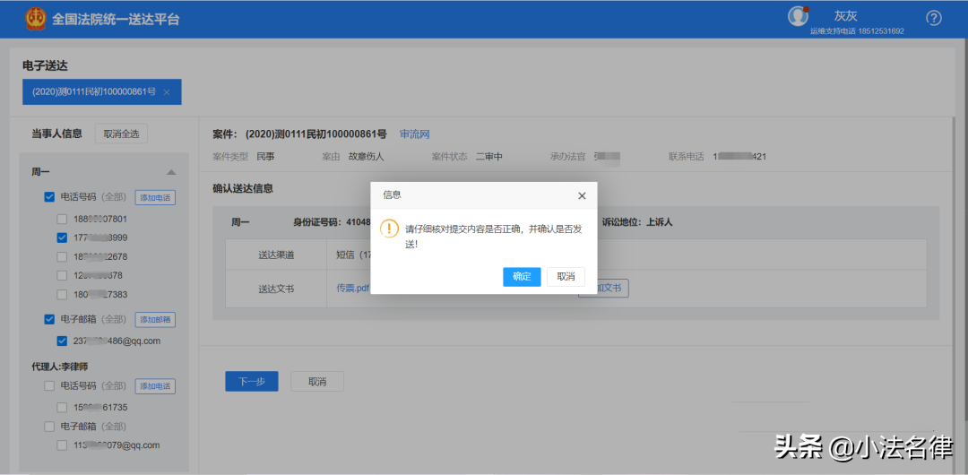The width and height of the screenshot is (968, 475).
Task: Check the phone number ending 7801
Action: pyautogui.click(x=63, y=219)
